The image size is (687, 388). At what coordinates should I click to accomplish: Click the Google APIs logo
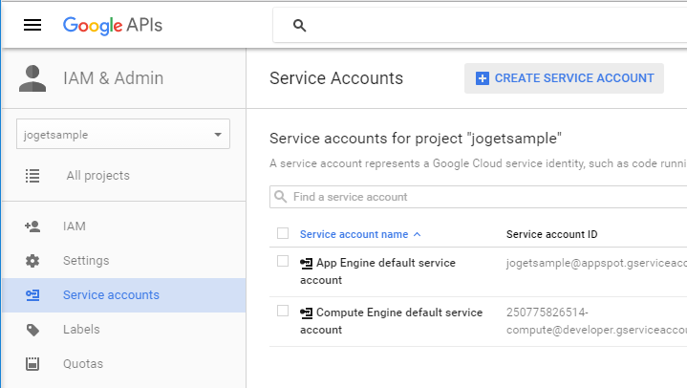[113, 25]
